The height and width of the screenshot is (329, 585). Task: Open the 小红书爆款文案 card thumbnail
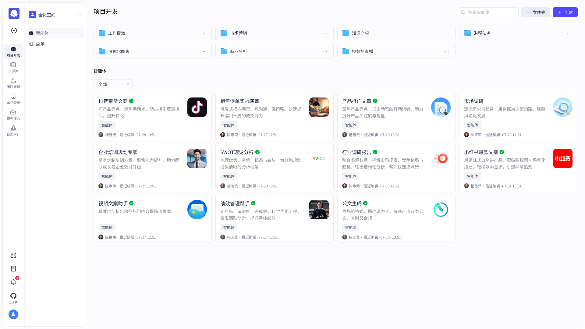pos(562,158)
